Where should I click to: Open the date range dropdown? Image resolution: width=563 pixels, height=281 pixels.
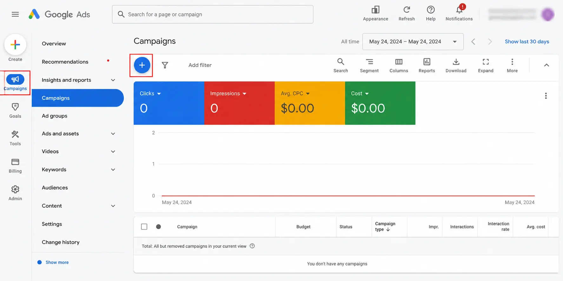[413, 42]
